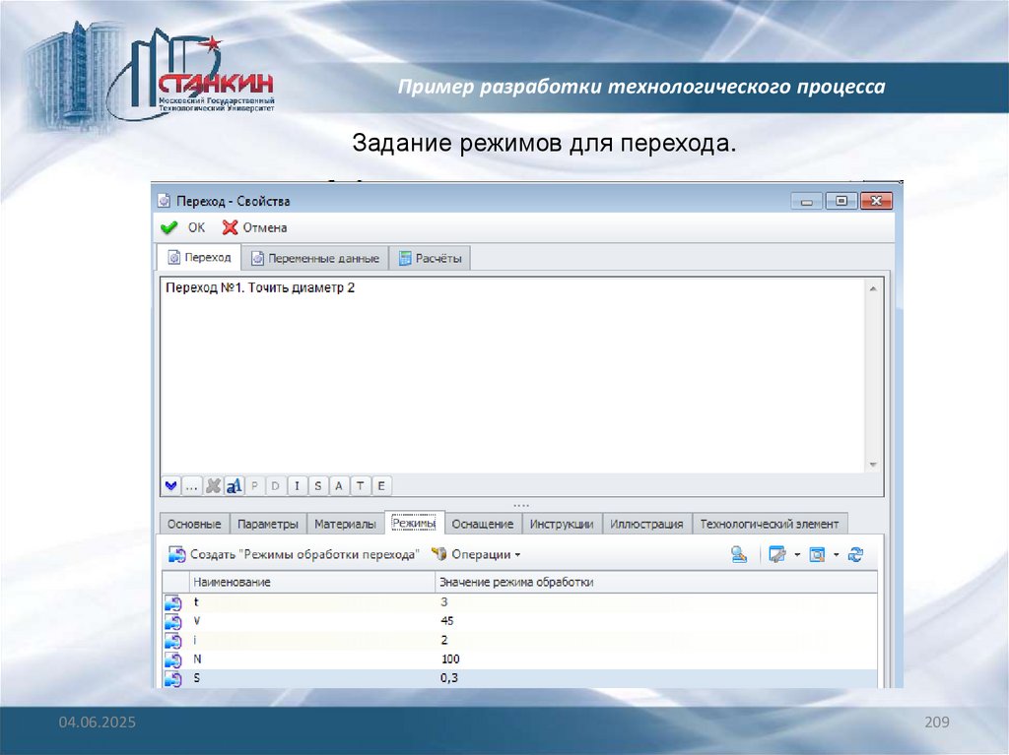Cancel via the red Отмена button

click(254, 227)
